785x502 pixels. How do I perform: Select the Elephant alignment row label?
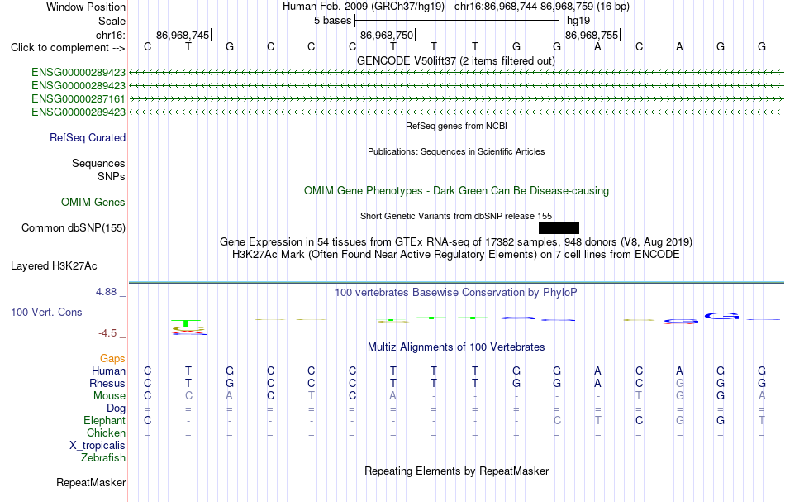tap(104, 420)
